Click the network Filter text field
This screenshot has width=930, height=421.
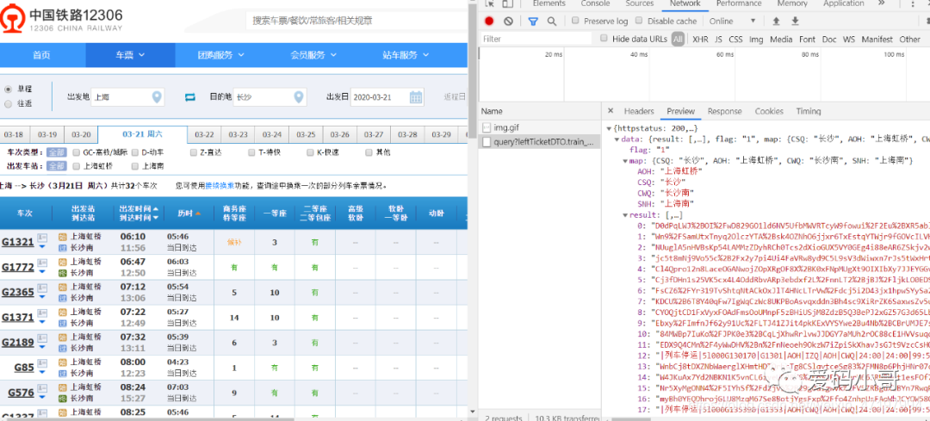coord(536,39)
